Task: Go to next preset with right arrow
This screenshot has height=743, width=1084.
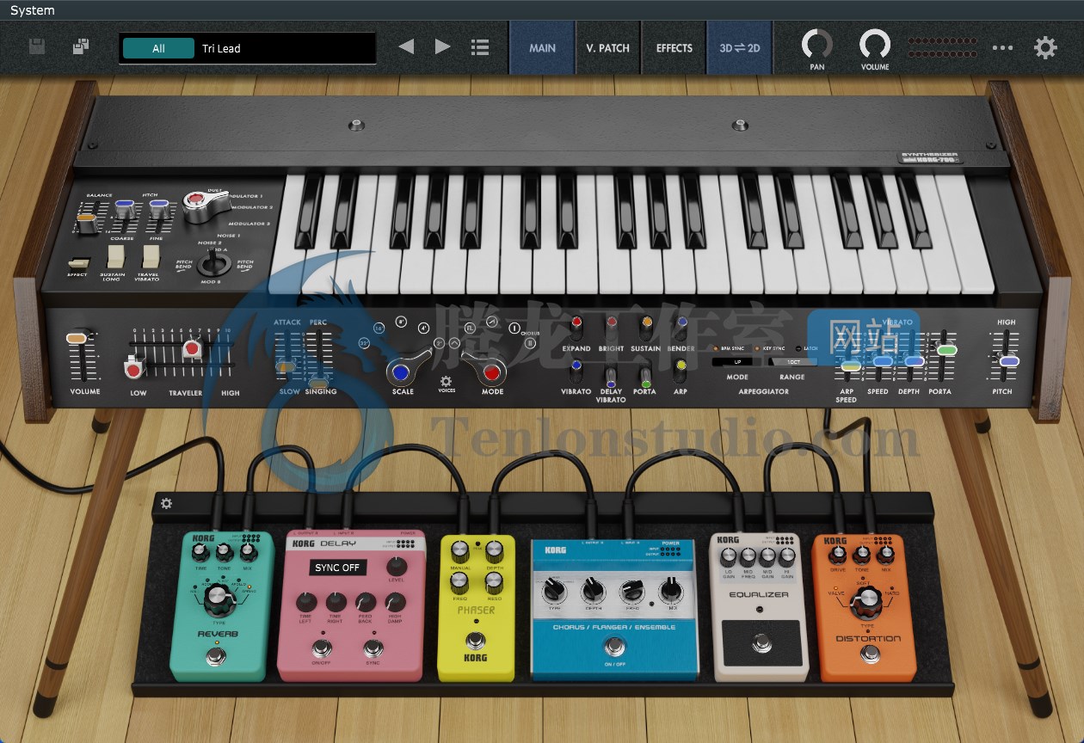Action: (x=442, y=46)
